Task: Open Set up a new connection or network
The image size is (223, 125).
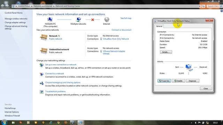Action: pos(61,65)
